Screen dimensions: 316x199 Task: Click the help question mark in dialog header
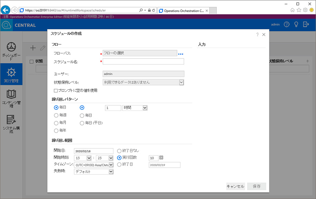point(257,35)
